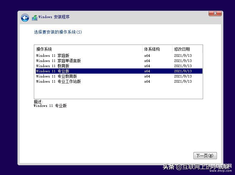Click the 选择要安装的操作系统(S) heading
Image resolution: width=235 pixels, height=175 pixels.
(x=58, y=32)
